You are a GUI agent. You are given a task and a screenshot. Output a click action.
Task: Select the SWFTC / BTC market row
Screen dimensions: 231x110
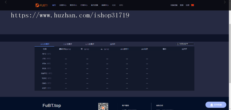click(x=114, y=73)
